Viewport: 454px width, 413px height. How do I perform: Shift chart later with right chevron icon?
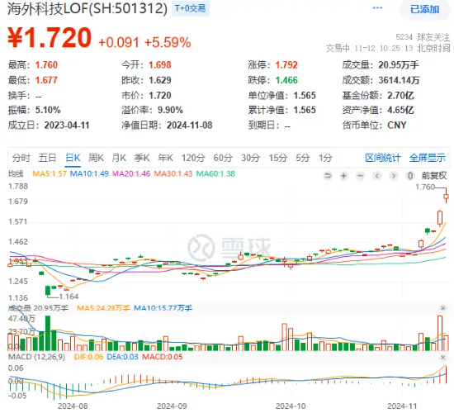[394, 176]
